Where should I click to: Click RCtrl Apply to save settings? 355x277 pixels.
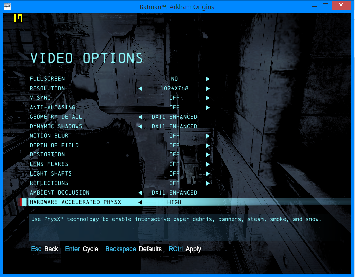(x=185, y=249)
